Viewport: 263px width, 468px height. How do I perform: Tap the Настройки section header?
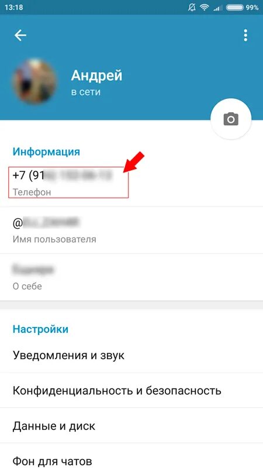(40, 329)
